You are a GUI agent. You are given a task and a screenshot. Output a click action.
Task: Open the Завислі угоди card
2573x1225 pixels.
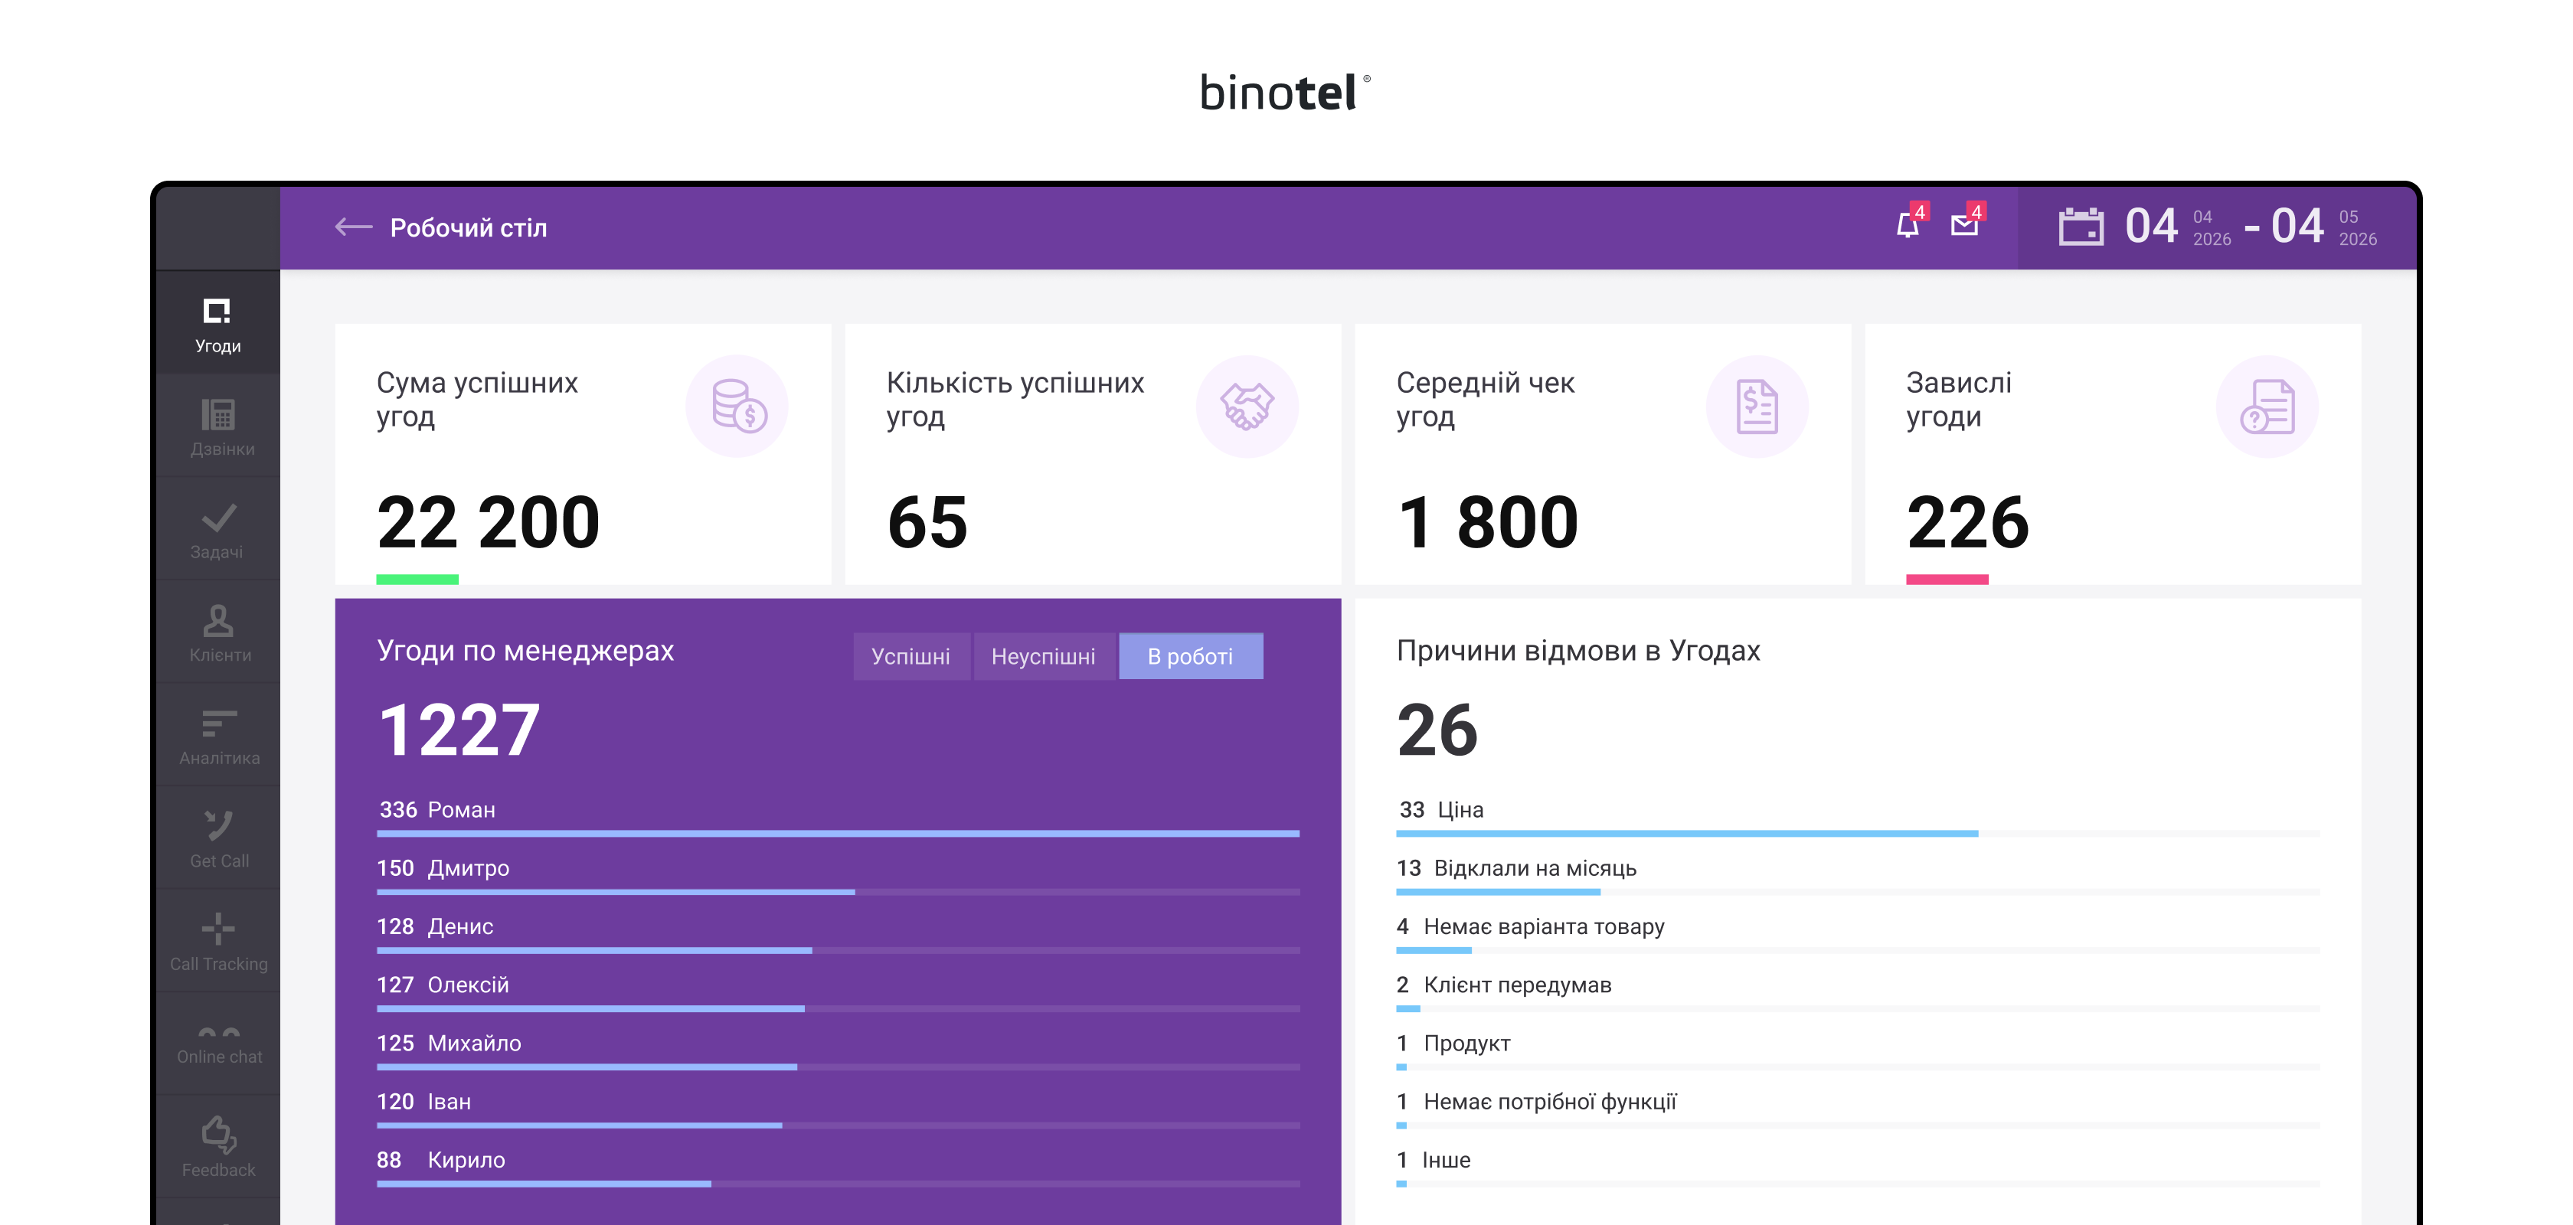coord(2113,454)
